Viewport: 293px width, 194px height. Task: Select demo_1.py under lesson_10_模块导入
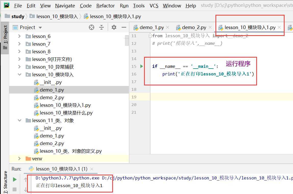49,90
